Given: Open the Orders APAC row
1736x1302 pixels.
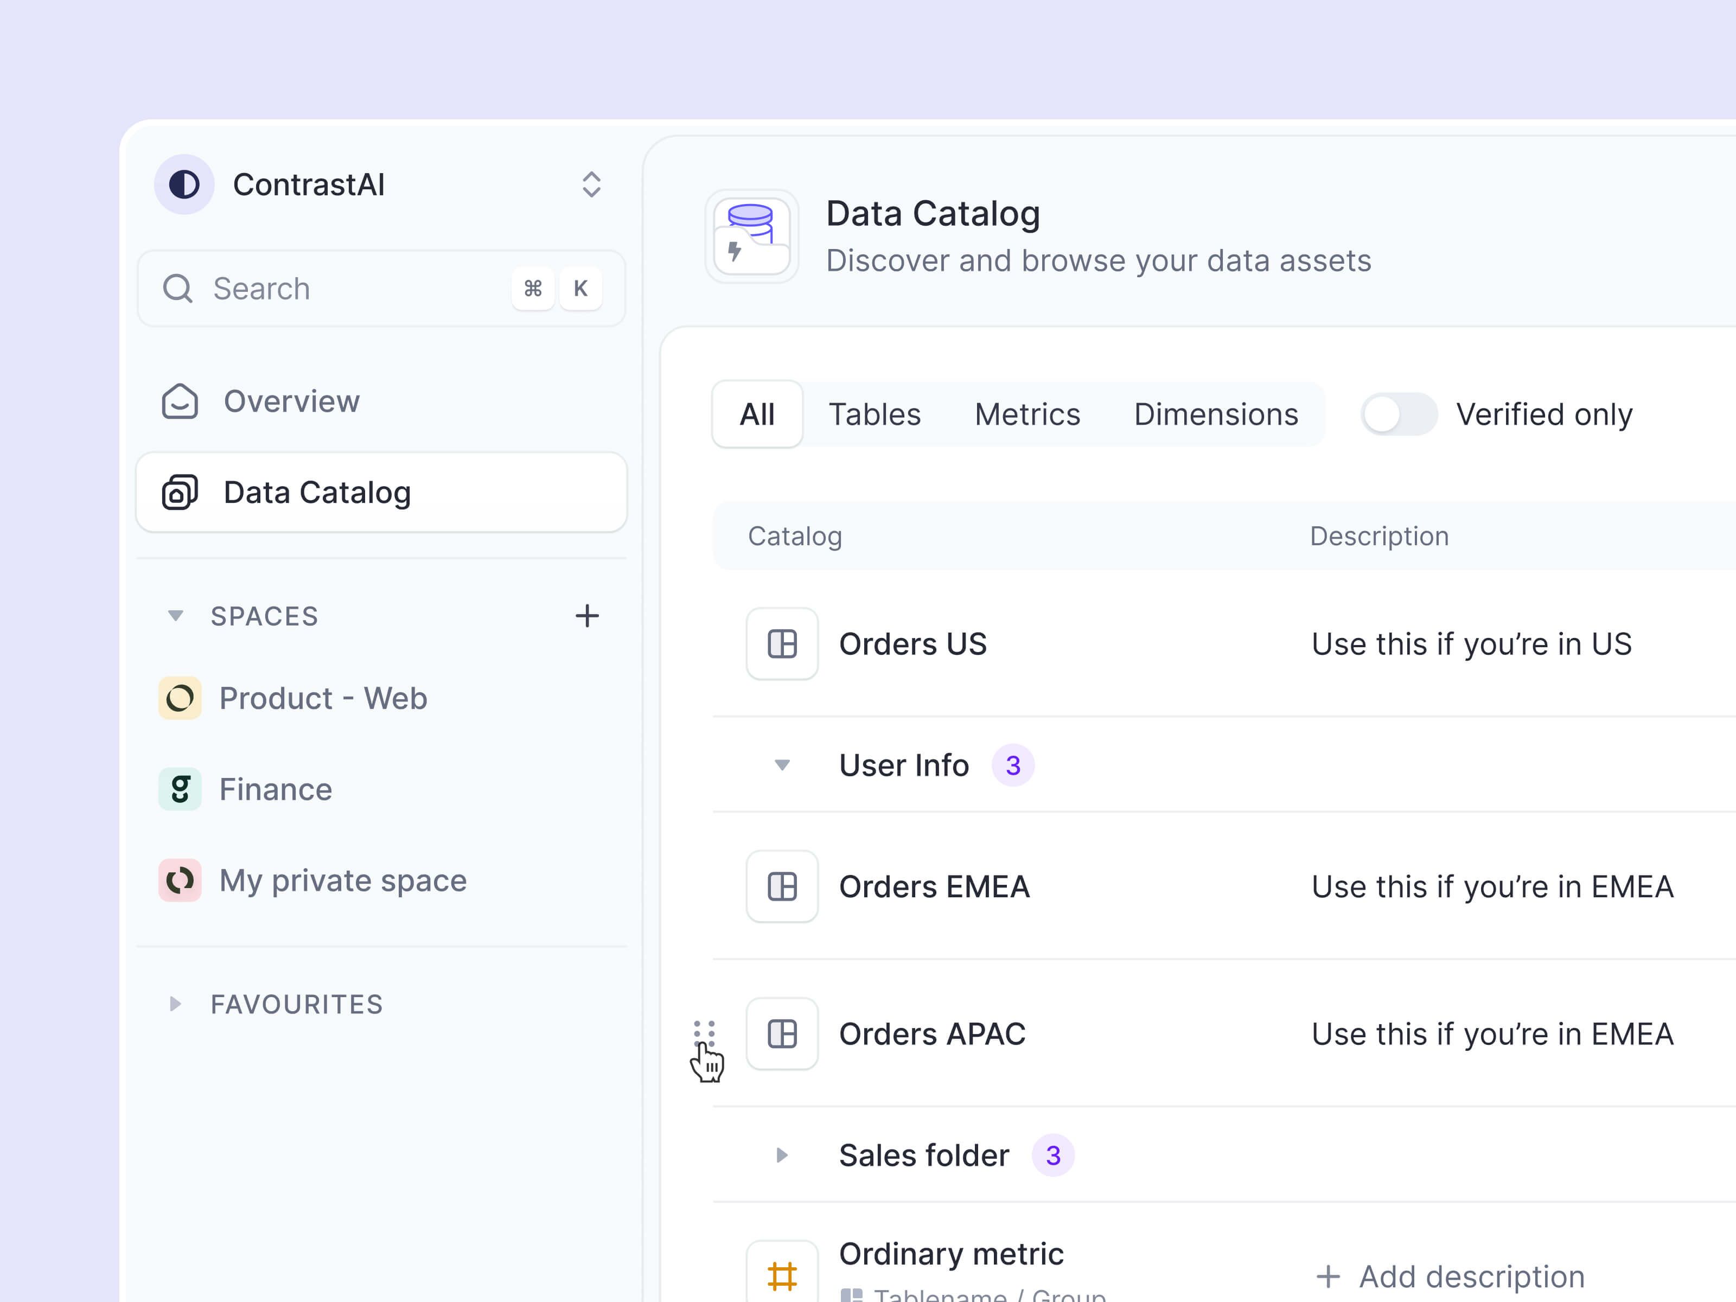Looking at the screenshot, I should tap(1224, 1033).
